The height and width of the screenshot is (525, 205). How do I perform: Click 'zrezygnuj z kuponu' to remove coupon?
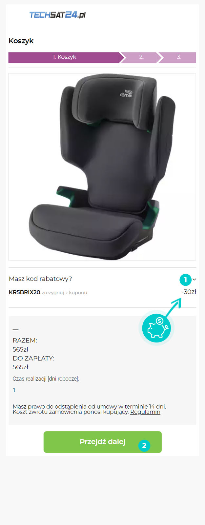coord(64,293)
